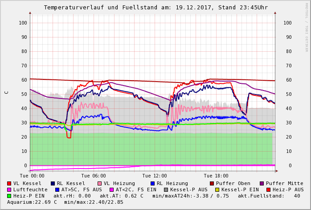Screen dimensions: 311x210
Task: Click the magenta Luftfeuchte legend swatch
Action: pyautogui.click(x=9, y=189)
